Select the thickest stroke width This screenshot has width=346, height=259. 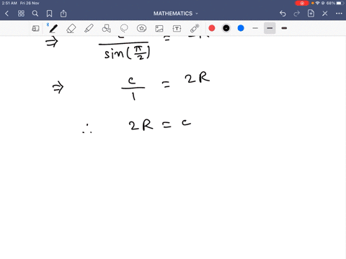(284, 28)
